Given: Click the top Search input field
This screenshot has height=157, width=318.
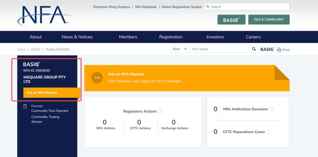Looking at the screenshot, I should 247,7.
